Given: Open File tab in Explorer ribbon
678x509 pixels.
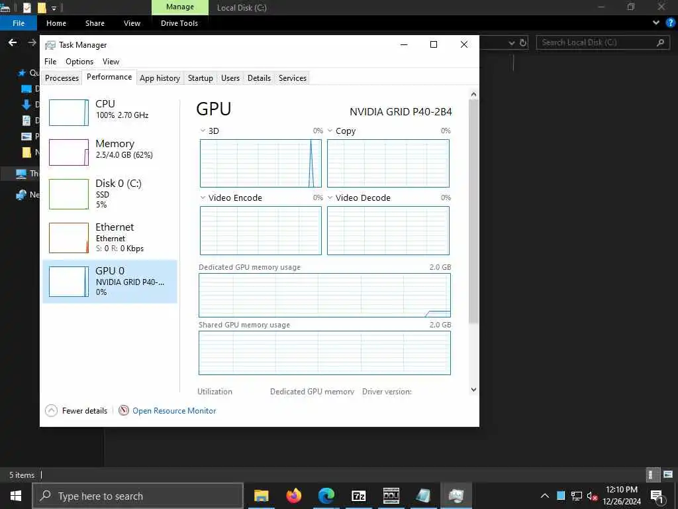Looking at the screenshot, I should 19,23.
